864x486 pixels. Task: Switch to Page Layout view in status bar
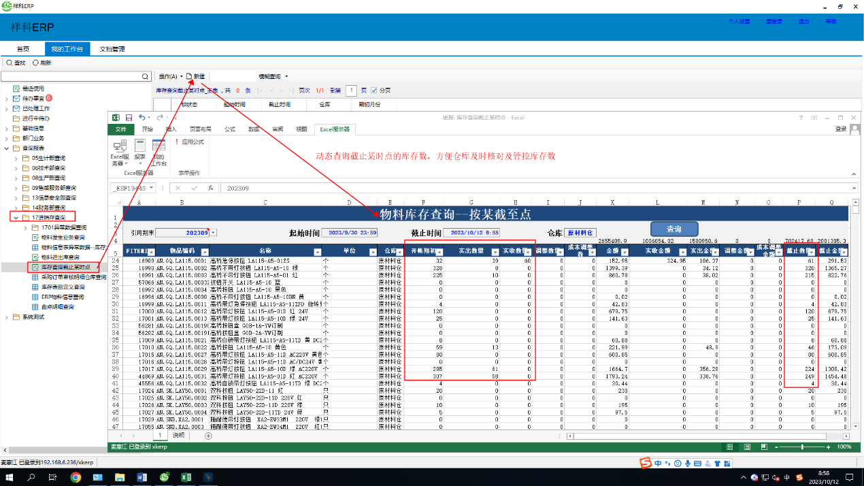tap(746, 447)
